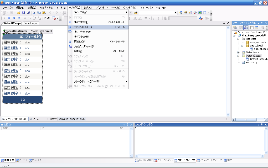Select acce_smpl.mdb in Solution Explorer
The width and height of the screenshot is (268, 168).
[x=258, y=42]
